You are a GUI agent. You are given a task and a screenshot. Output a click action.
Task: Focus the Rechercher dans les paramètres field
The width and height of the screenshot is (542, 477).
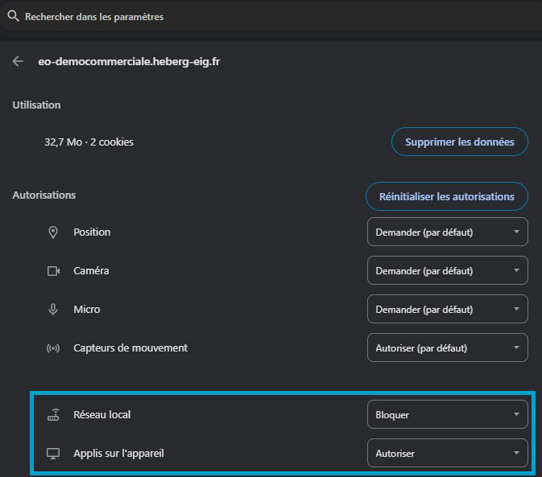pyautogui.click(x=242, y=16)
